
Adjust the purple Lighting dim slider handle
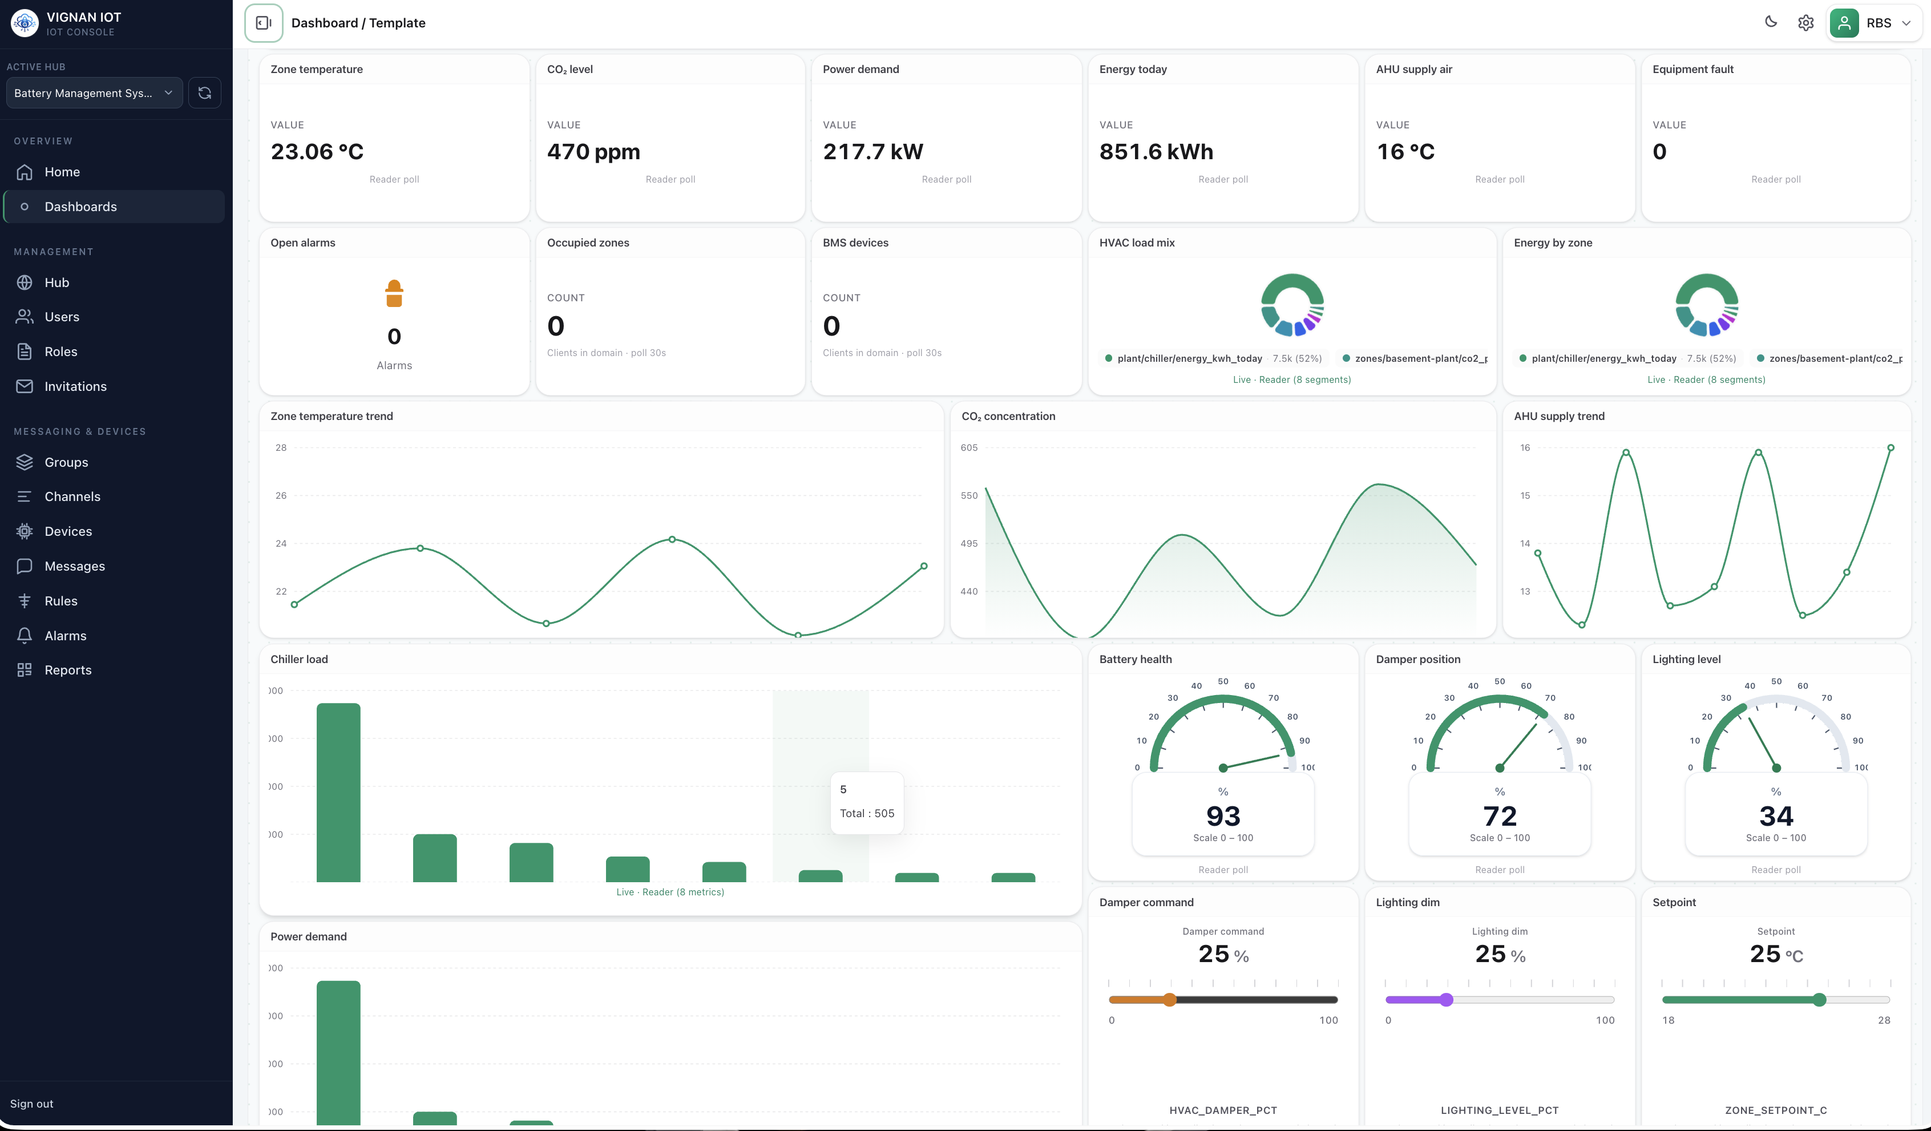[1446, 999]
